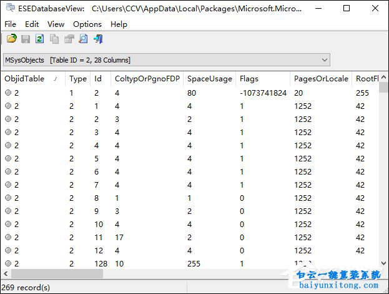Open the Help menu
Image resolution: width=389 pixels, height=294 pixels.
[x=119, y=24]
